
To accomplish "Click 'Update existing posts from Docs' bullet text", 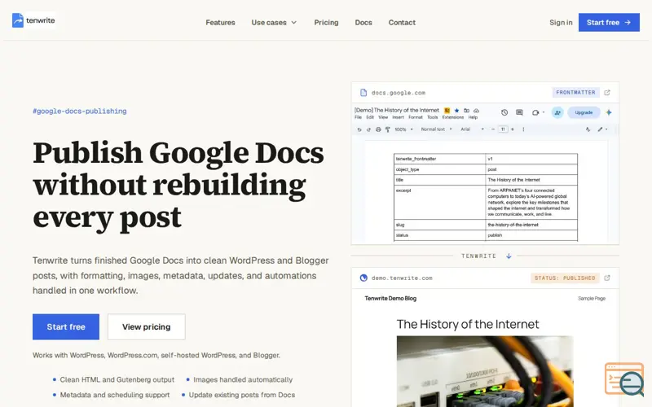I will 241,395.
